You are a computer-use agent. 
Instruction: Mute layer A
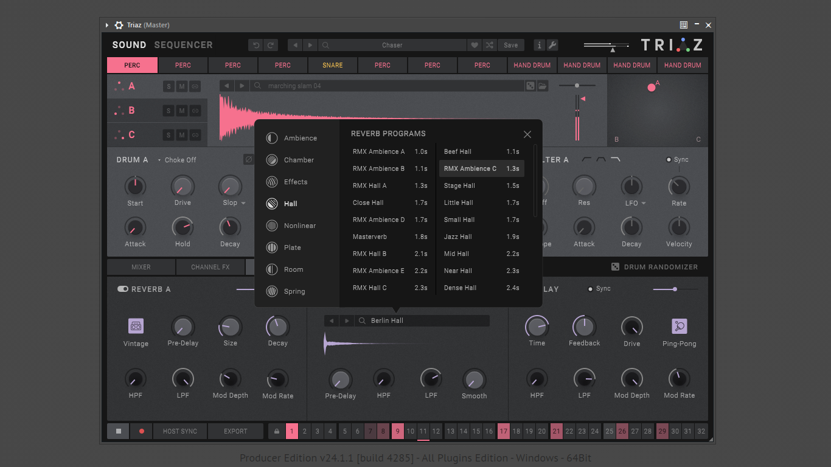pyautogui.click(x=182, y=86)
